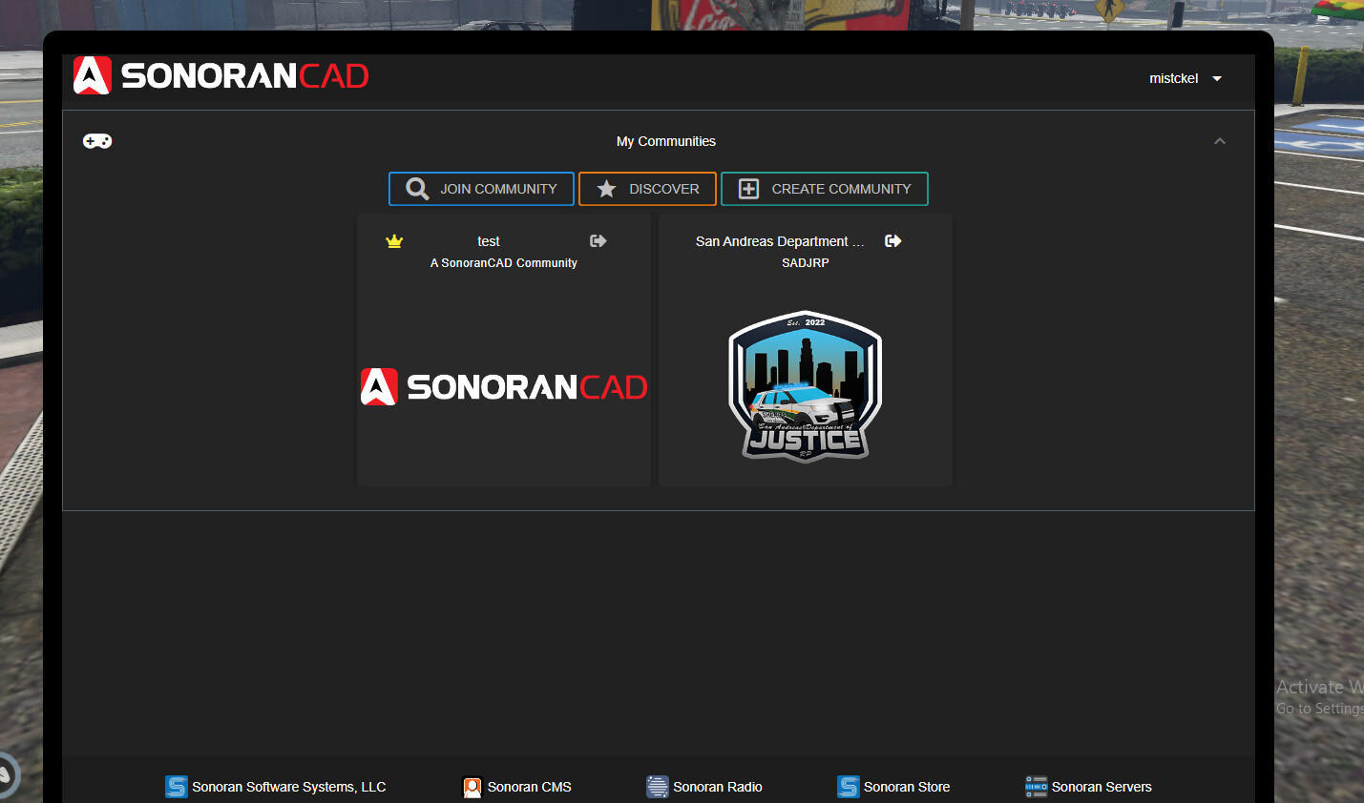Click the game controller icon
The image size is (1364, 803).
click(x=97, y=141)
